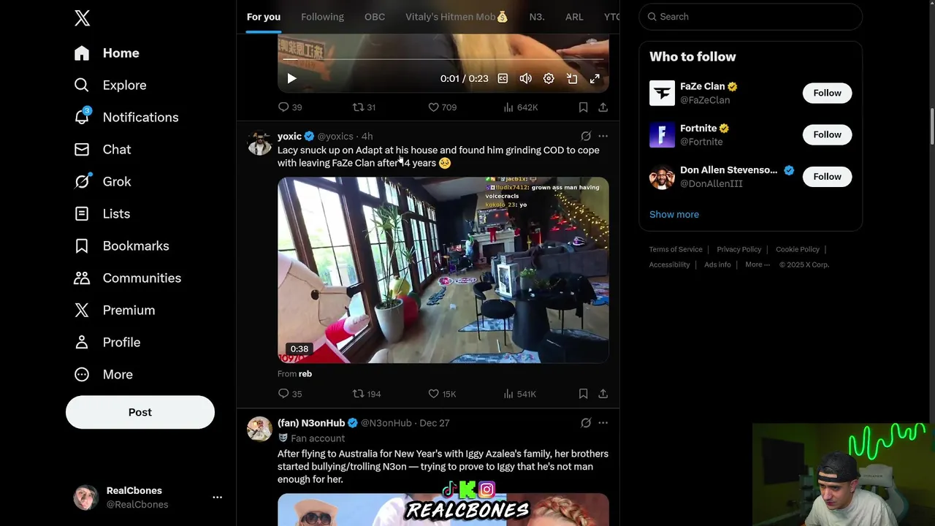This screenshot has width=935, height=526.
Task: Seek in the video progress bar
Action: pos(443,59)
